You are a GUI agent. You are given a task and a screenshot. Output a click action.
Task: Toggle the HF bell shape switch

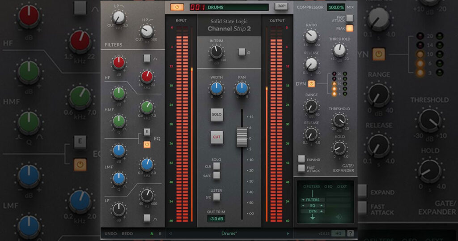point(147,58)
